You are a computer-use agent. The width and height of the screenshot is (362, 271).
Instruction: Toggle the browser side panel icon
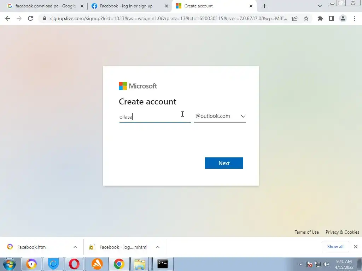[332, 18]
